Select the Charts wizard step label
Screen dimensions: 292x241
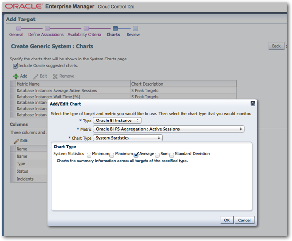pos(113,35)
